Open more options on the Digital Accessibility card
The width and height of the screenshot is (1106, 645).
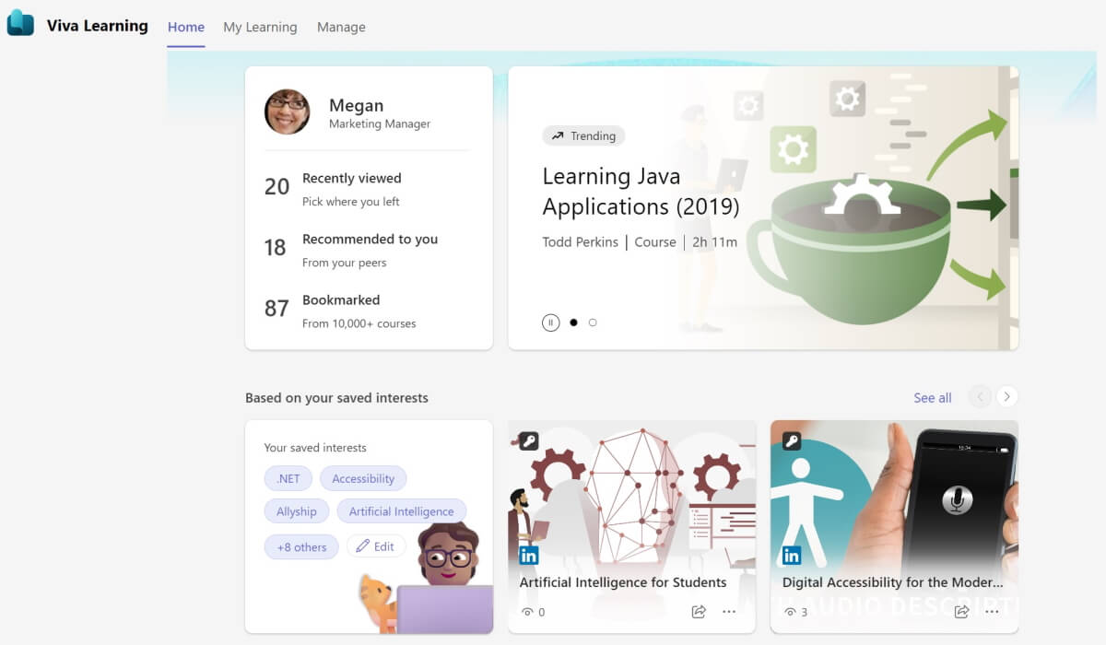coord(992,611)
